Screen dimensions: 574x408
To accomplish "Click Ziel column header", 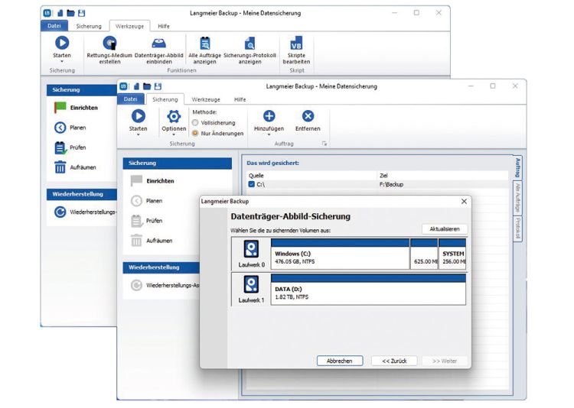I will tap(443, 176).
